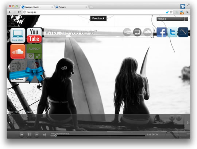Image resolution: width=197 pixels, height=149 pixels.
Task: Enter fullscreen with the window expand arrows
Action: 188,5
